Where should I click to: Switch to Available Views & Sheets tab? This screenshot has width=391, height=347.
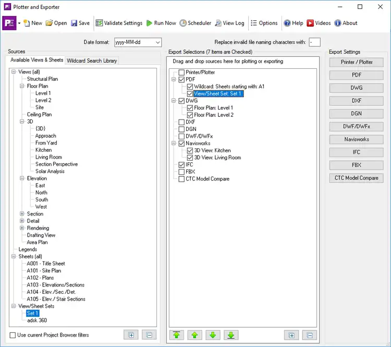coord(36,60)
